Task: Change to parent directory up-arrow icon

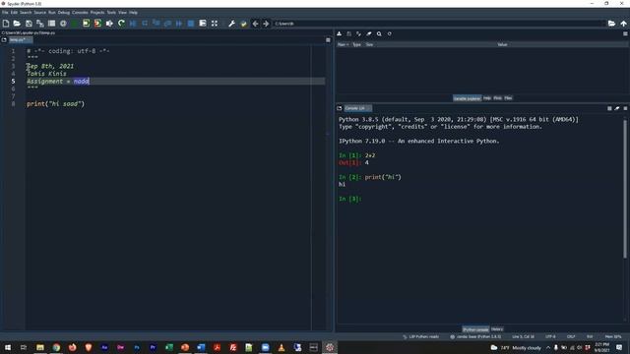Action: click(623, 24)
